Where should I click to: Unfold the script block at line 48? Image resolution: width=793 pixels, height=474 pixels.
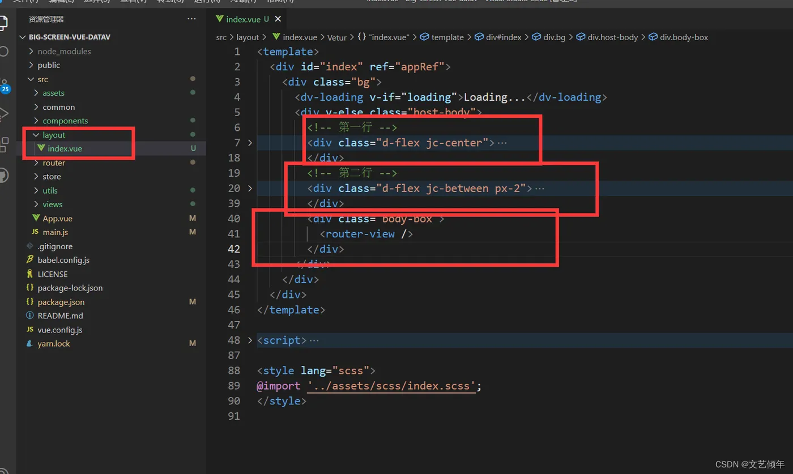[x=250, y=340]
